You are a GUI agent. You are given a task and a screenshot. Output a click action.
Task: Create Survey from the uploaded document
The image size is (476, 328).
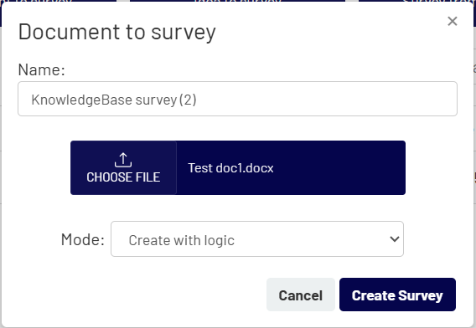(397, 295)
